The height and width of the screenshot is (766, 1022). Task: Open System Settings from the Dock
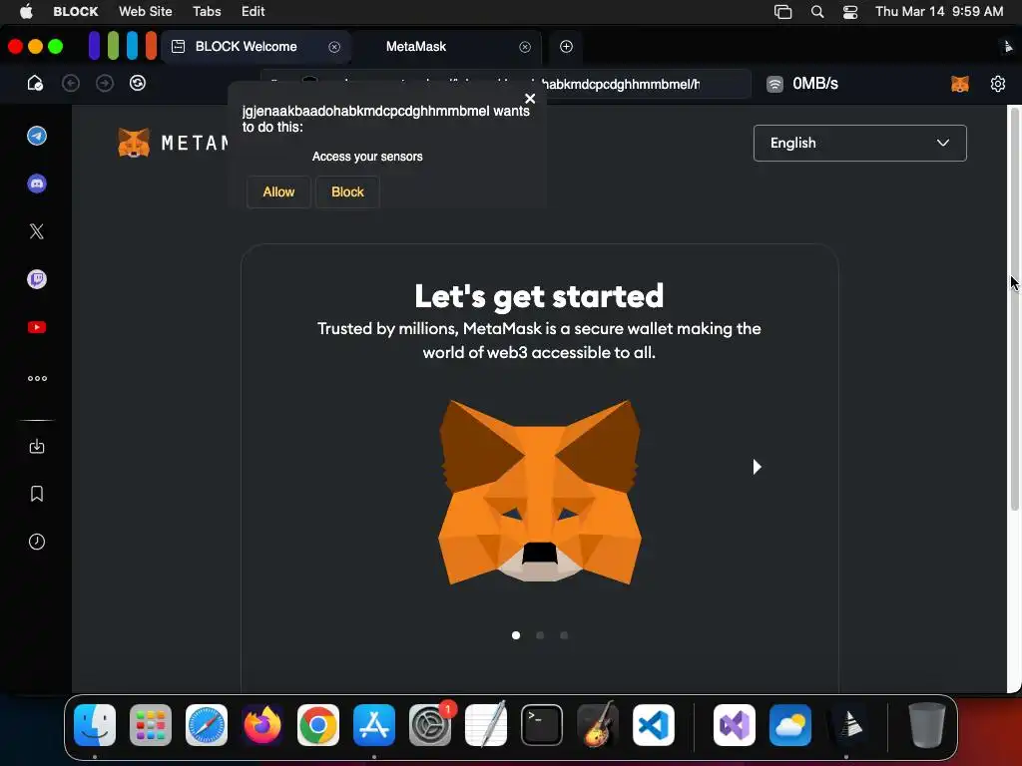click(x=430, y=725)
